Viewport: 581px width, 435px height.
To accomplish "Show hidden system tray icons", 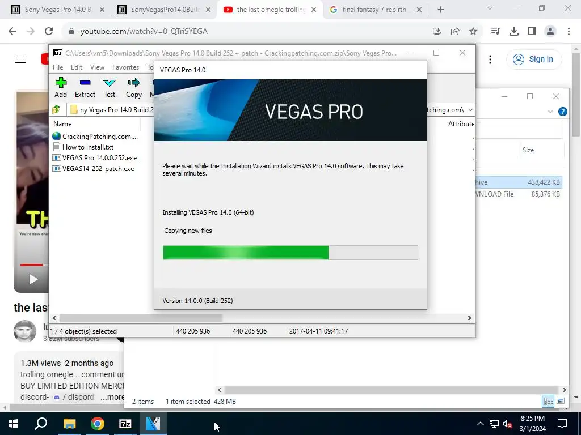I will (480, 424).
